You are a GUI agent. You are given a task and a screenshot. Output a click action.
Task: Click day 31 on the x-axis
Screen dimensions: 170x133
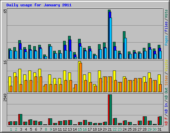[x=159, y=129]
